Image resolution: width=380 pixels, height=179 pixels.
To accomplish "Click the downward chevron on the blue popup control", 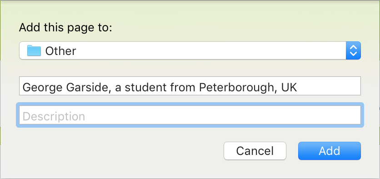I will coord(353,54).
